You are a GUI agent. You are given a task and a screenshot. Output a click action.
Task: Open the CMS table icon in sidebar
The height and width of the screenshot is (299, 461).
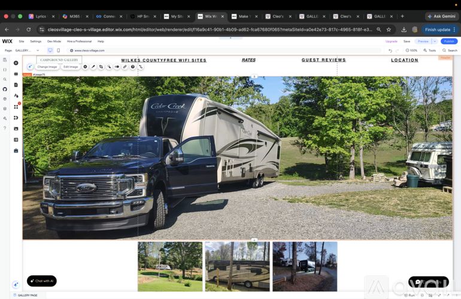(16, 140)
